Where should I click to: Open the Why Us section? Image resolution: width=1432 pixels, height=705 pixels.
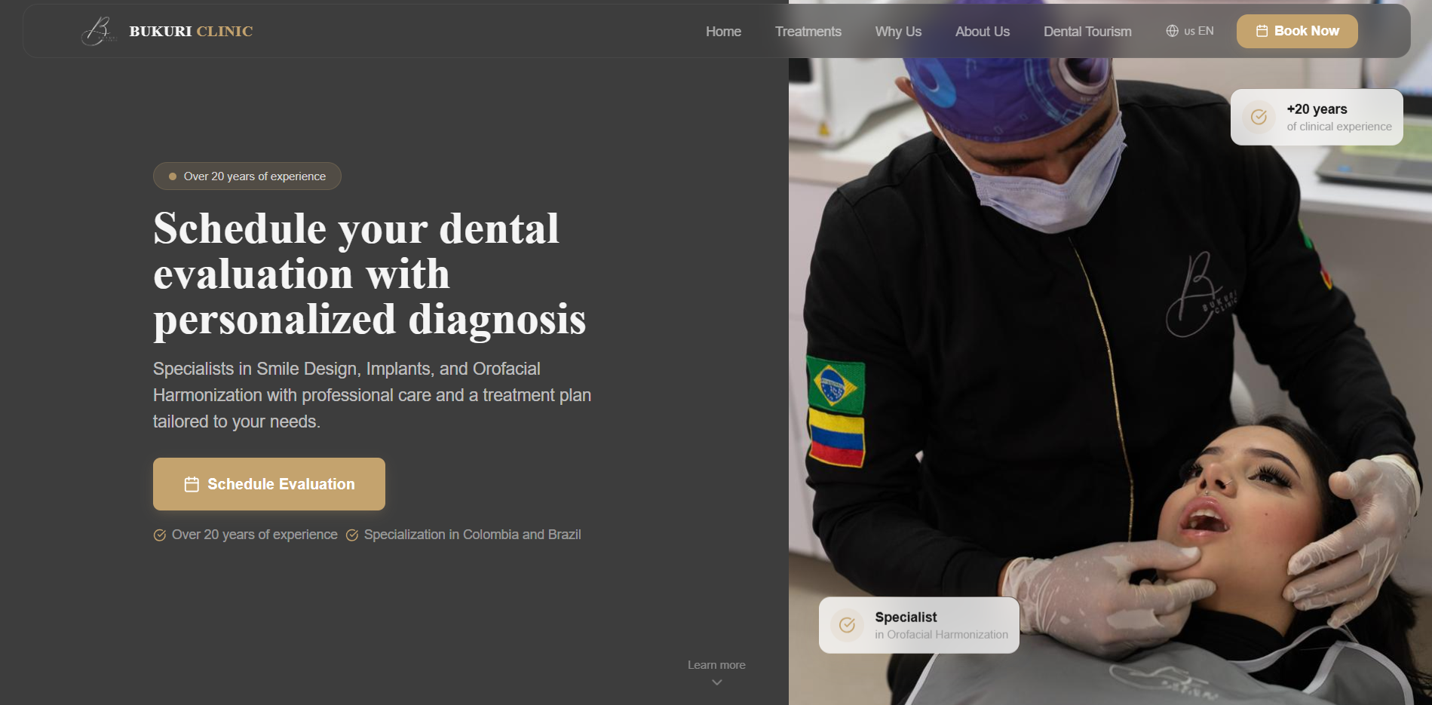click(x=898, y=32)
